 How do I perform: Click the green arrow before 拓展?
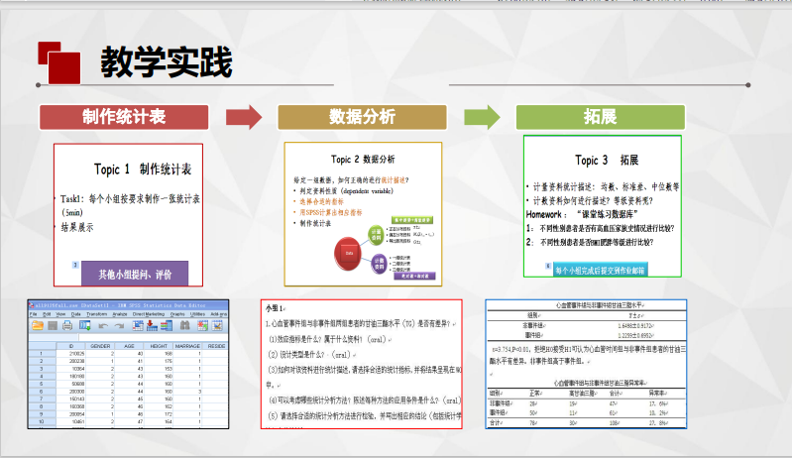pos(483,117)
